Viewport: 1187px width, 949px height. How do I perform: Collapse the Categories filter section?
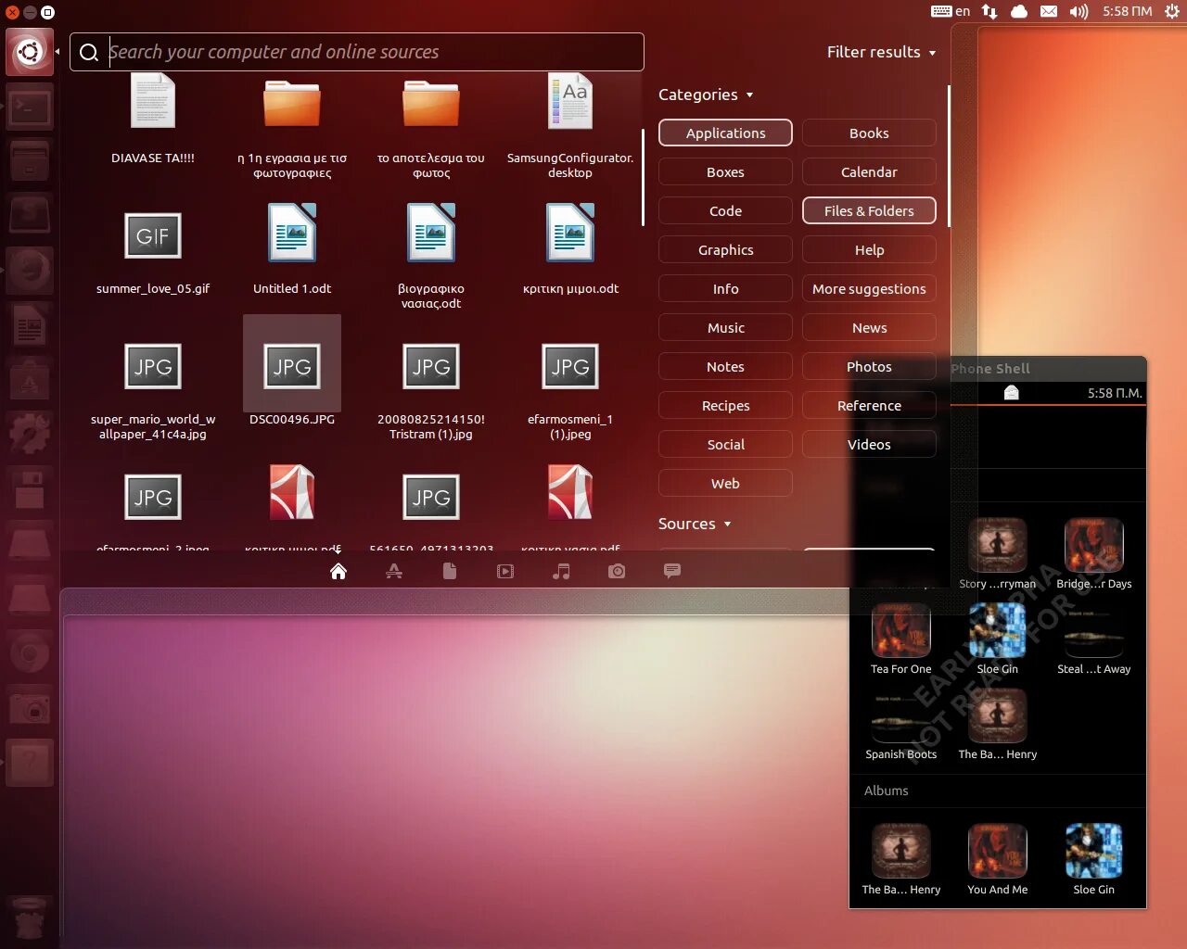(x=707, y=95)
